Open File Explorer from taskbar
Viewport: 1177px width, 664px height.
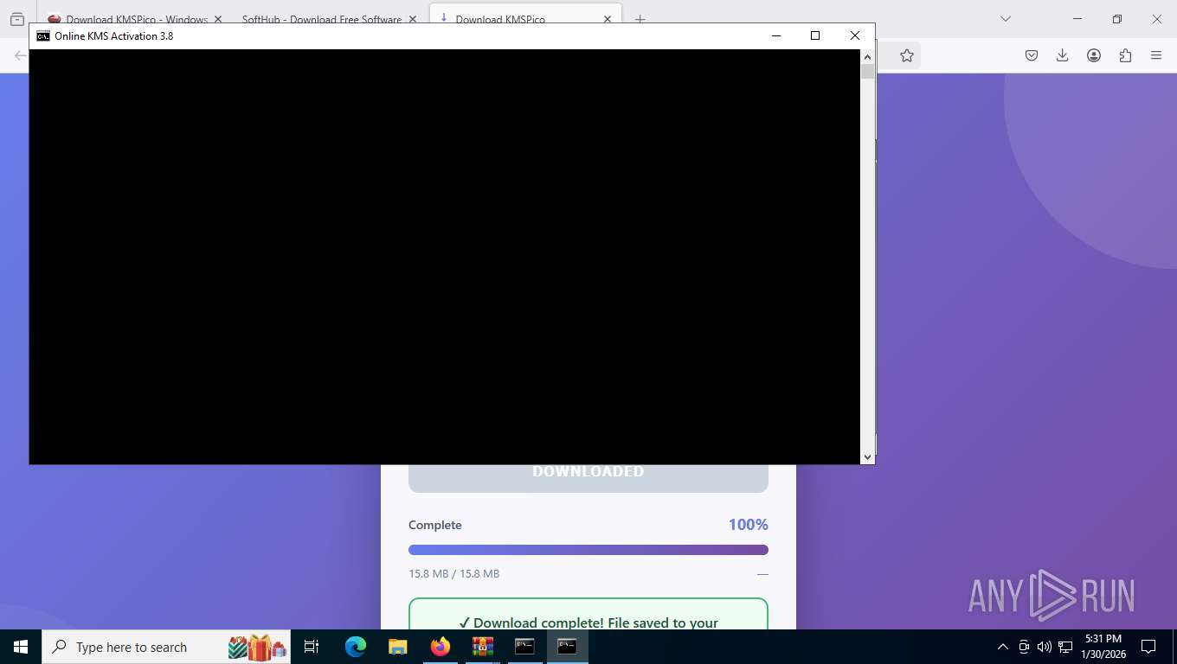coord(397,647)
